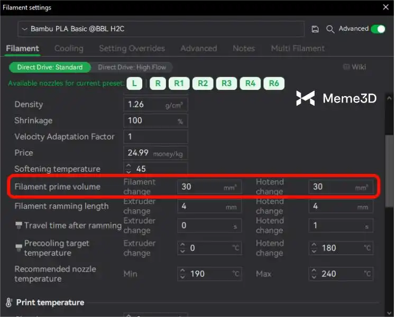Select the R6 nozzle chip
The image size is (396, 317).
click(x=274, y=83)
